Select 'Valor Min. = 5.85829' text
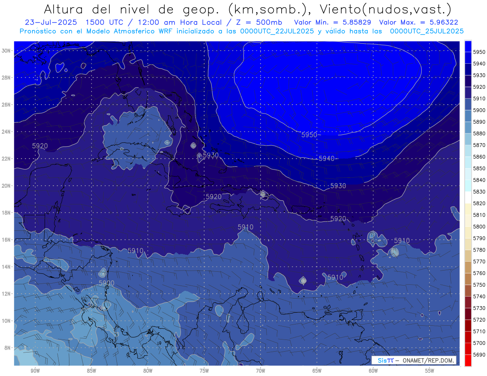Screen dimensions: 487x376 [333, 23]
